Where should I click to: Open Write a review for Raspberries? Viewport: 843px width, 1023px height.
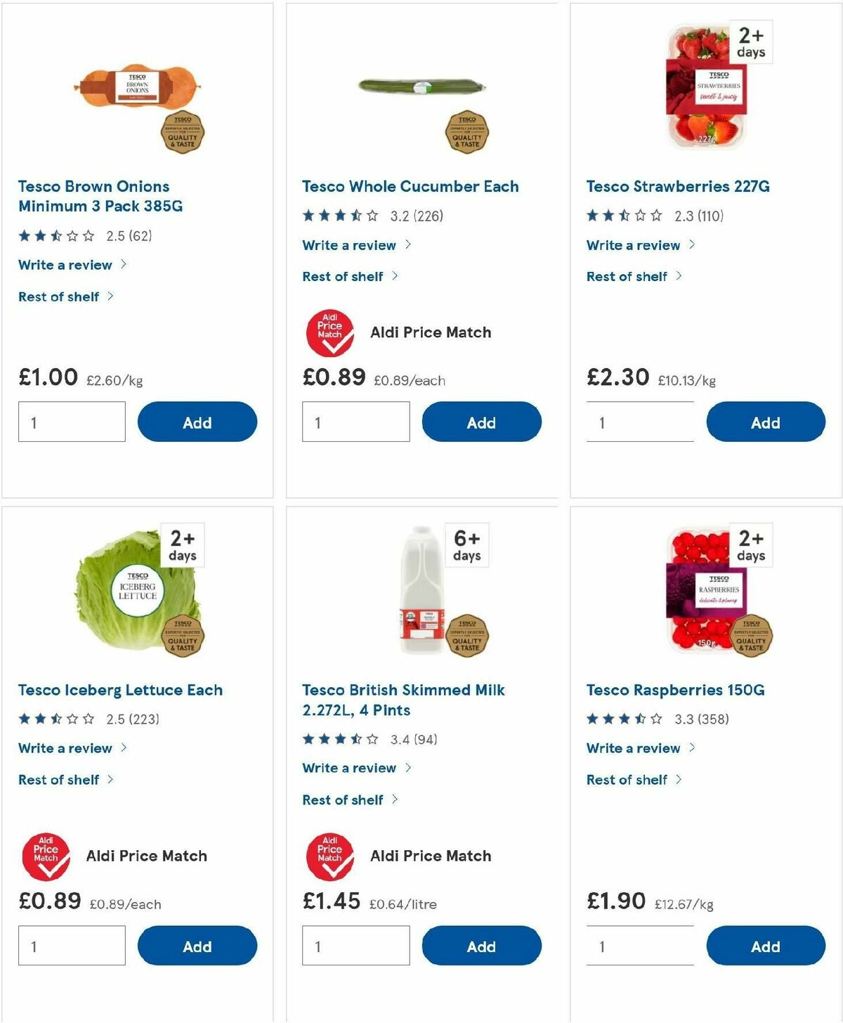click(633, 748)
